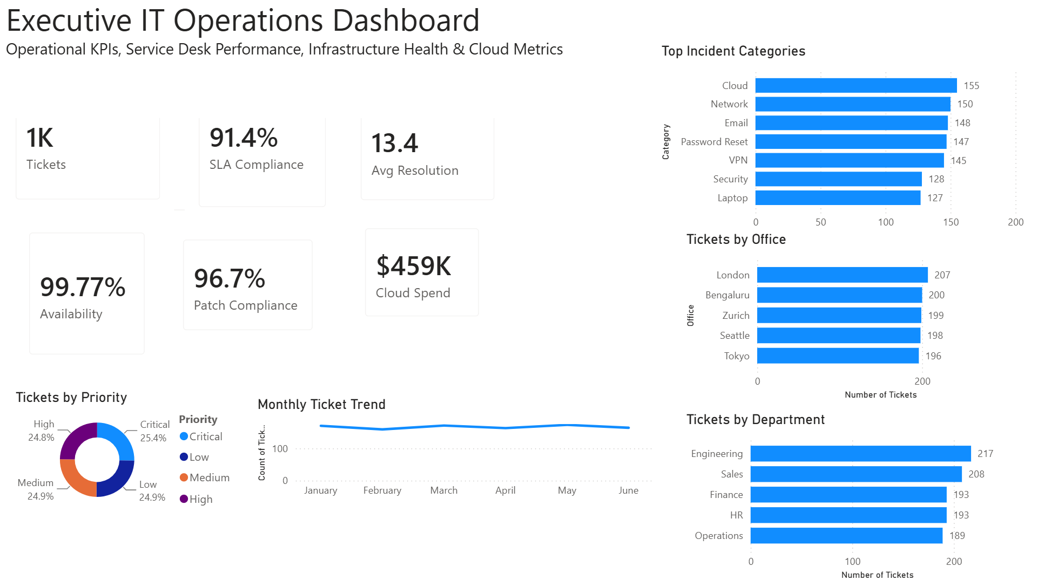Click the 'Tickets by Office' chart title
Viewport: 1038px width, 587px height.
click(736, 240)
